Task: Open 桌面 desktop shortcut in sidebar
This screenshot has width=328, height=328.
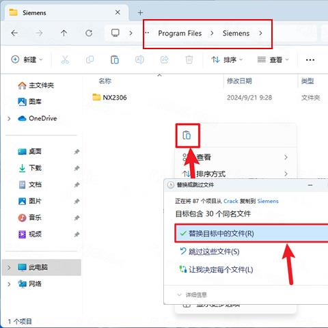Action: click(29, 152)
